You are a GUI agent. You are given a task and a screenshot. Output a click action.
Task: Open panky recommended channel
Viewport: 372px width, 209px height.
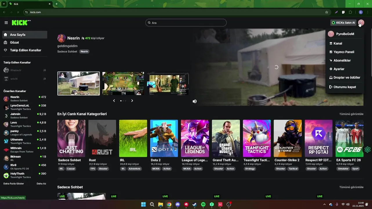click(x=25, y=133)
